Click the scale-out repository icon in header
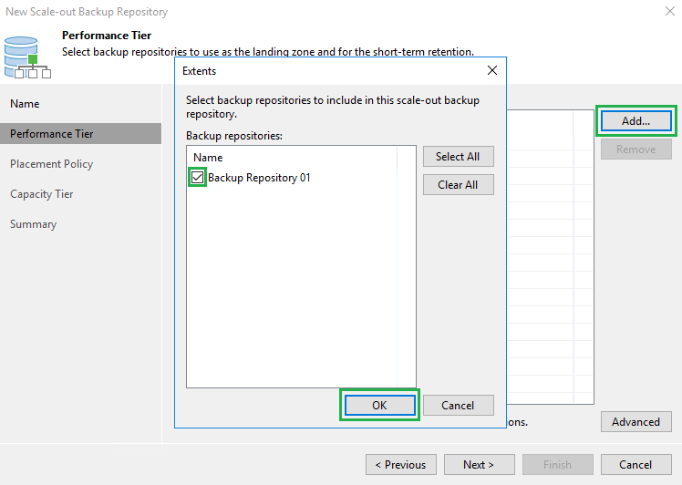Image resolution: width=682 pixels, height=485 pixels. [27, 53]
